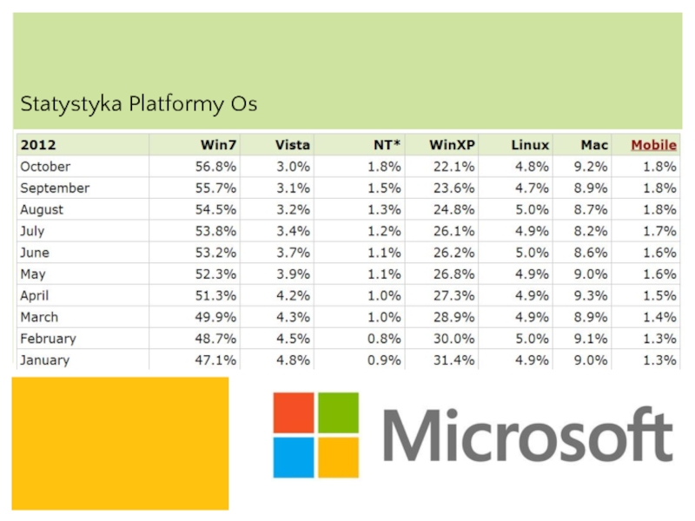Viewport: 695px width, 521px height.
Task: Click the October Win7 value 56.8%
Action: coord(222,166)
